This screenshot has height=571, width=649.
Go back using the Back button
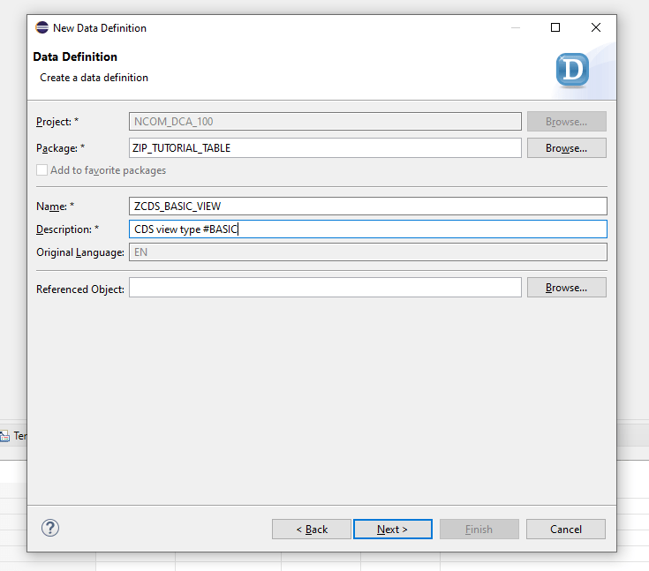[312, 530]
